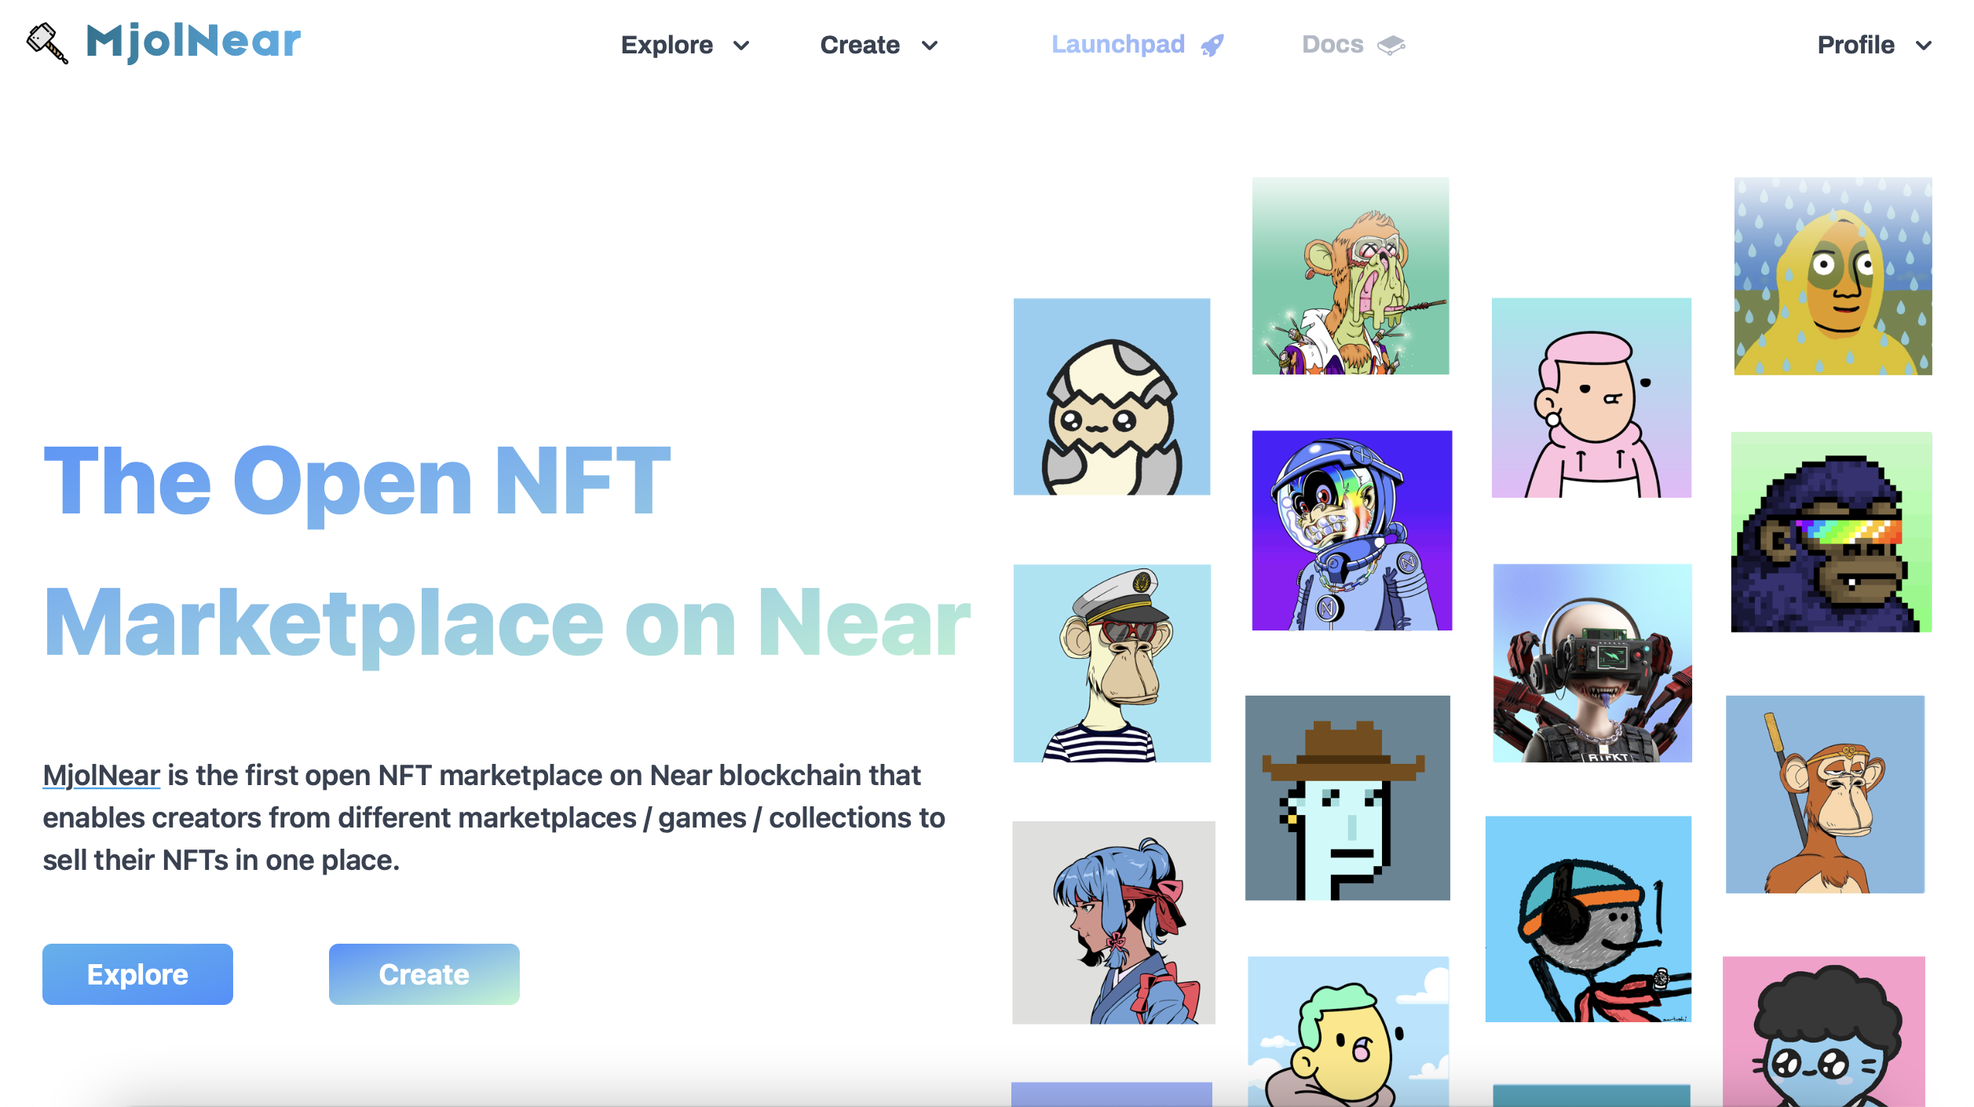Viewport: 1974px width, 1107px height.
Task: Open the pixel cowboy hat punk image
Action: [1347, 797]
